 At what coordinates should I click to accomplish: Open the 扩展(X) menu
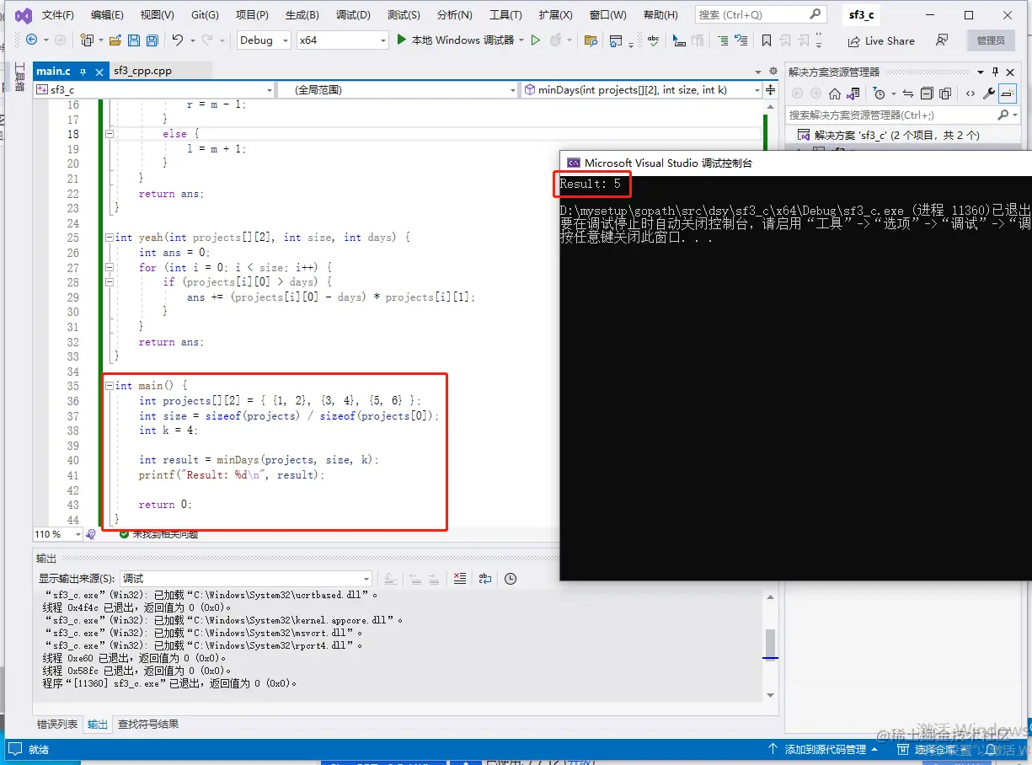point(556,15)
